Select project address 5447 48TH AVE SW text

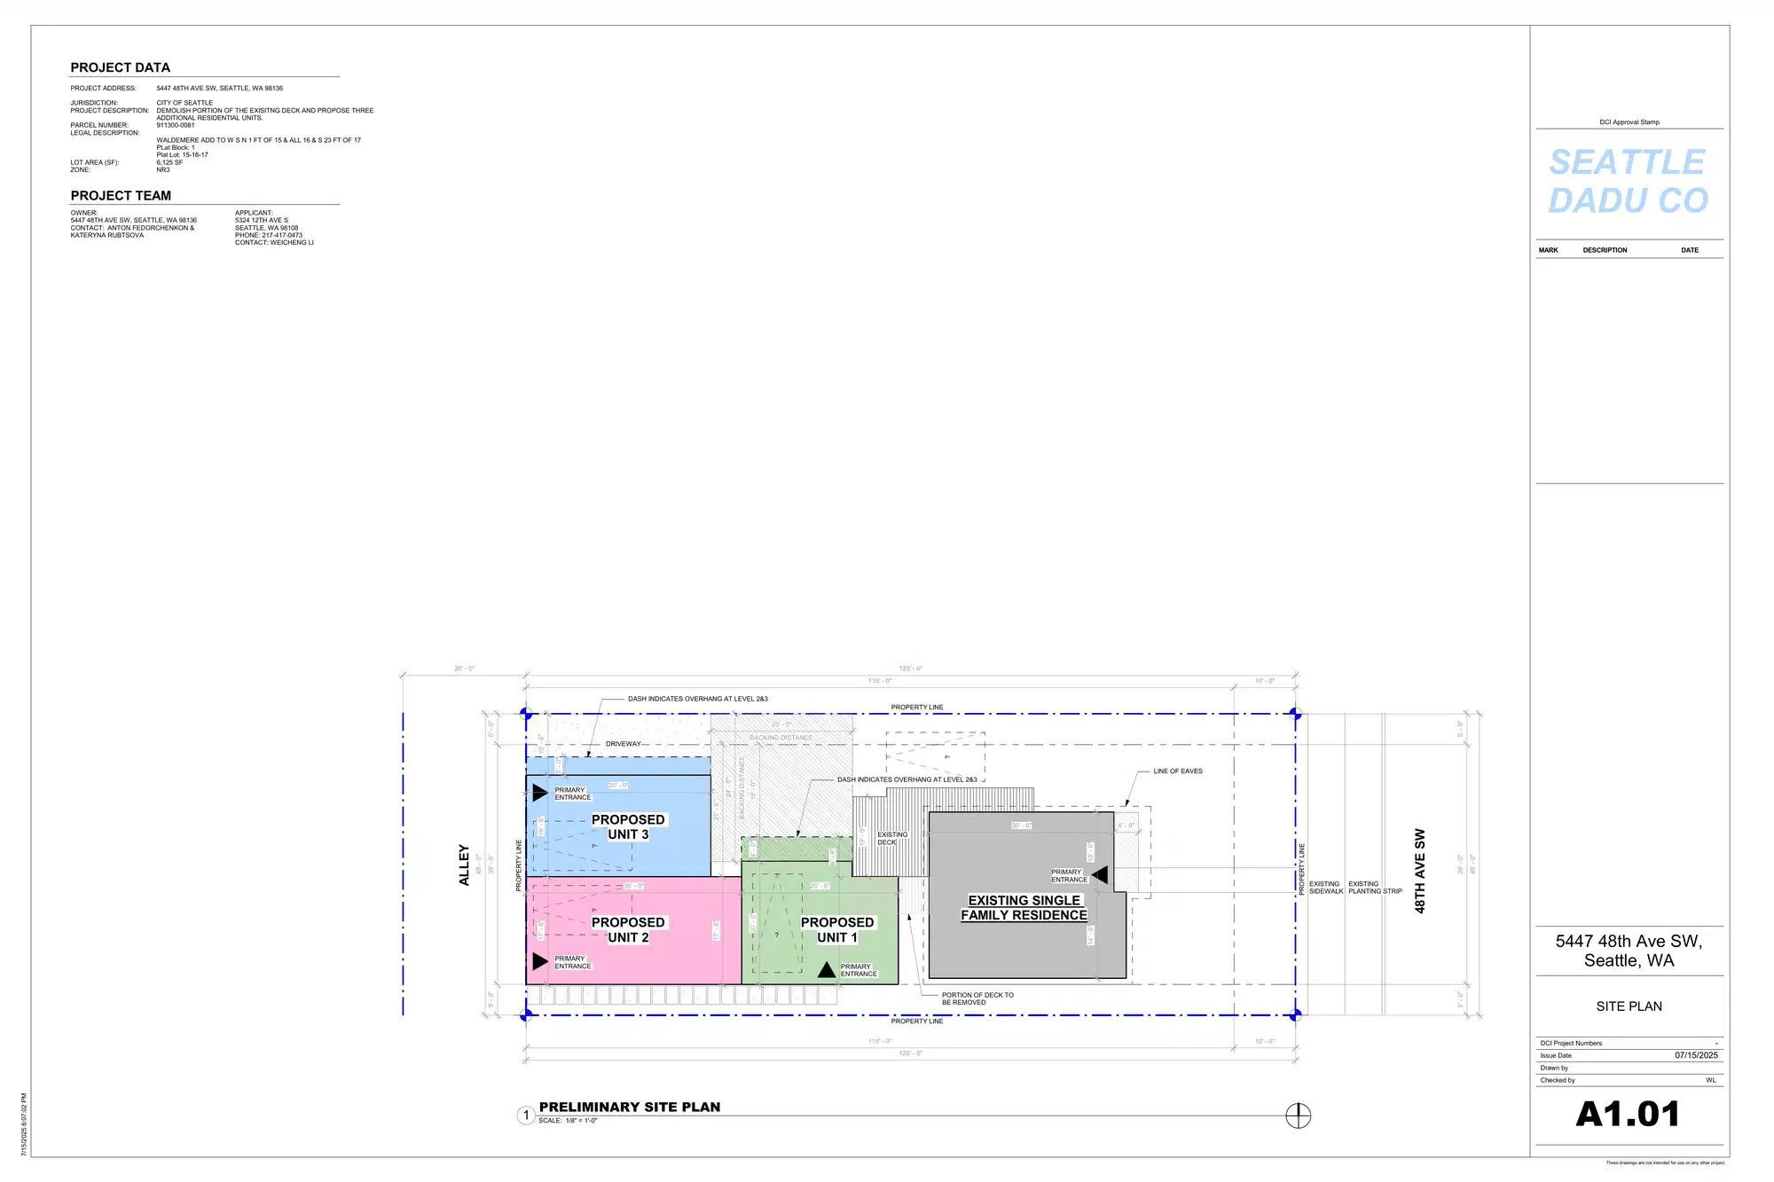click(220, 89)
